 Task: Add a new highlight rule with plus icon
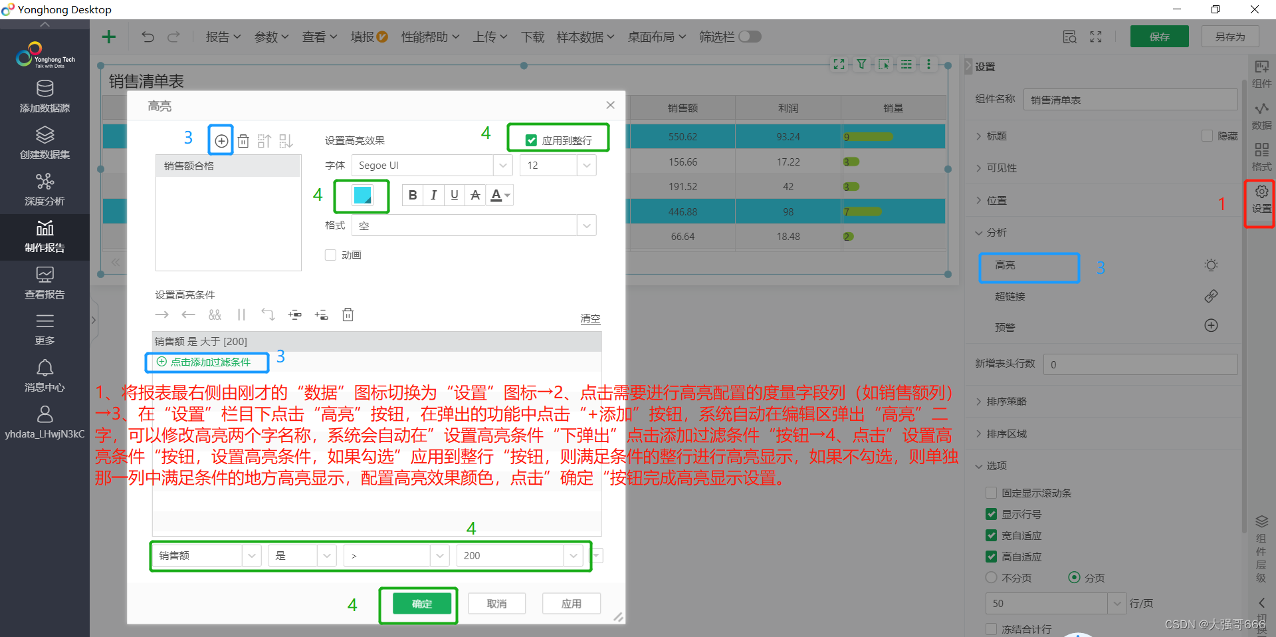[221, 141]
